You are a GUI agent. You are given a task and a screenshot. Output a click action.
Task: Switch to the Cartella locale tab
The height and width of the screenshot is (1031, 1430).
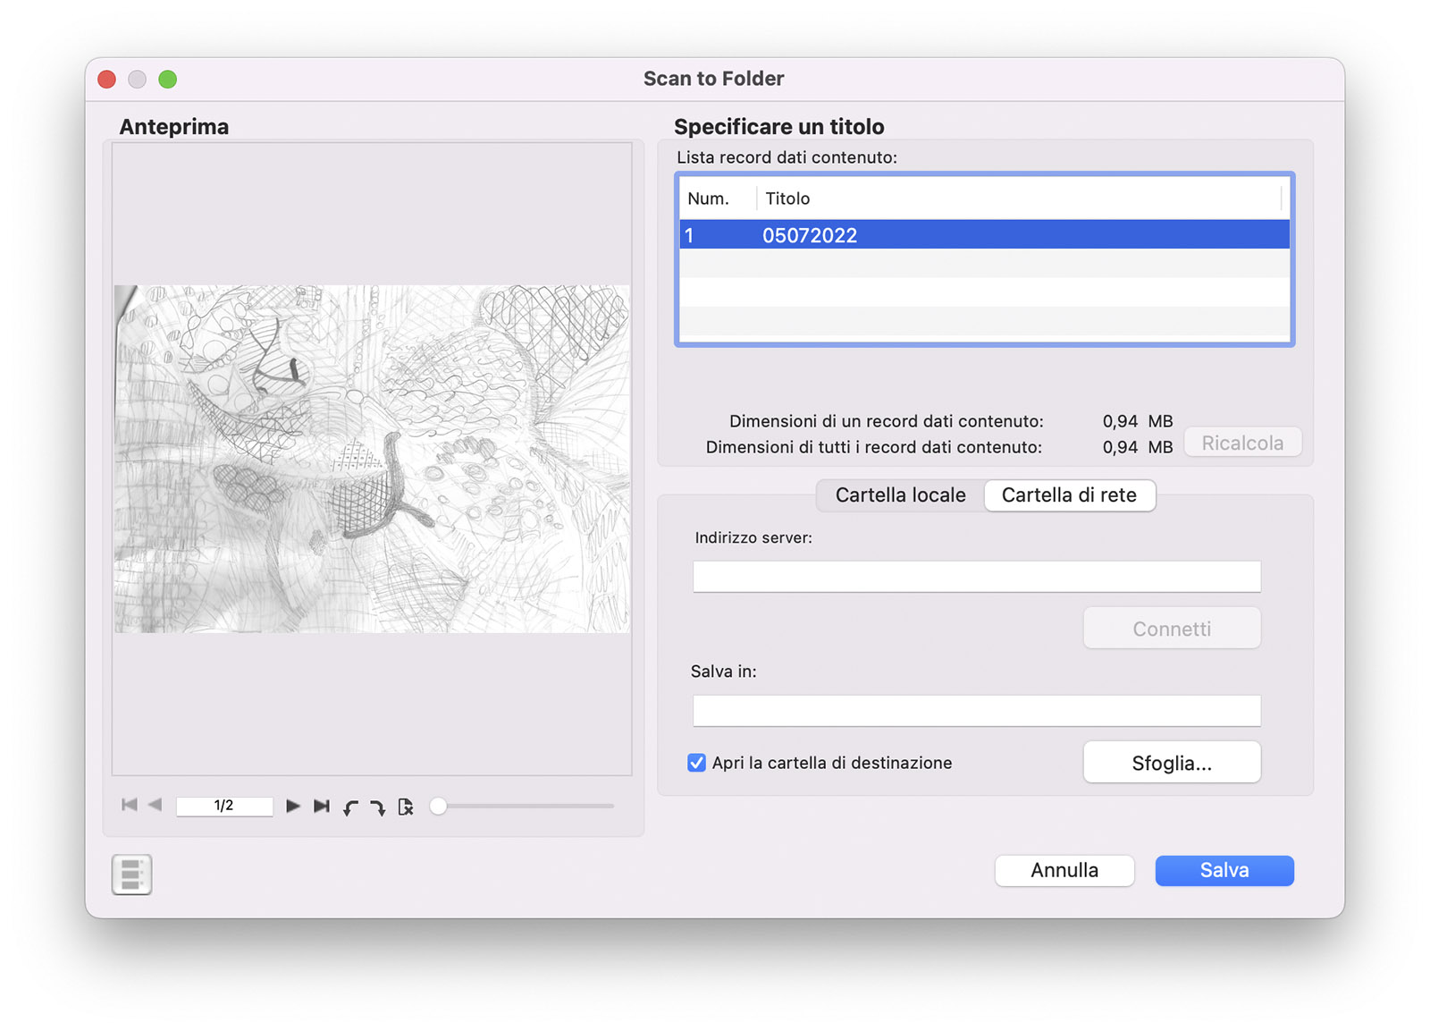[900, 495]
